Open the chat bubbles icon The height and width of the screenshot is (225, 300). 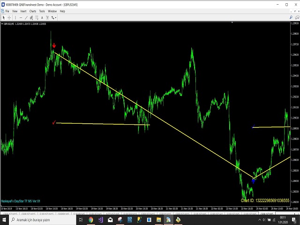coord(297,17)
